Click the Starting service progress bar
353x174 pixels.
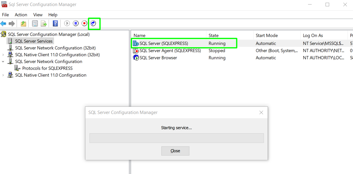177,138
